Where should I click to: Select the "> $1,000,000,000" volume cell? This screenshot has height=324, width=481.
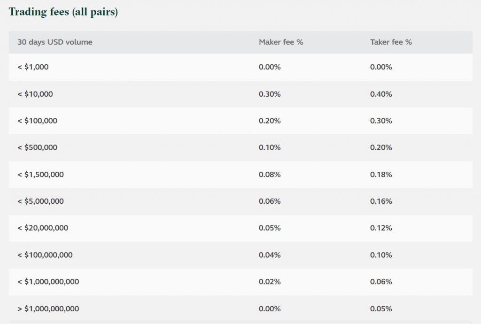[x=48, y=309]
